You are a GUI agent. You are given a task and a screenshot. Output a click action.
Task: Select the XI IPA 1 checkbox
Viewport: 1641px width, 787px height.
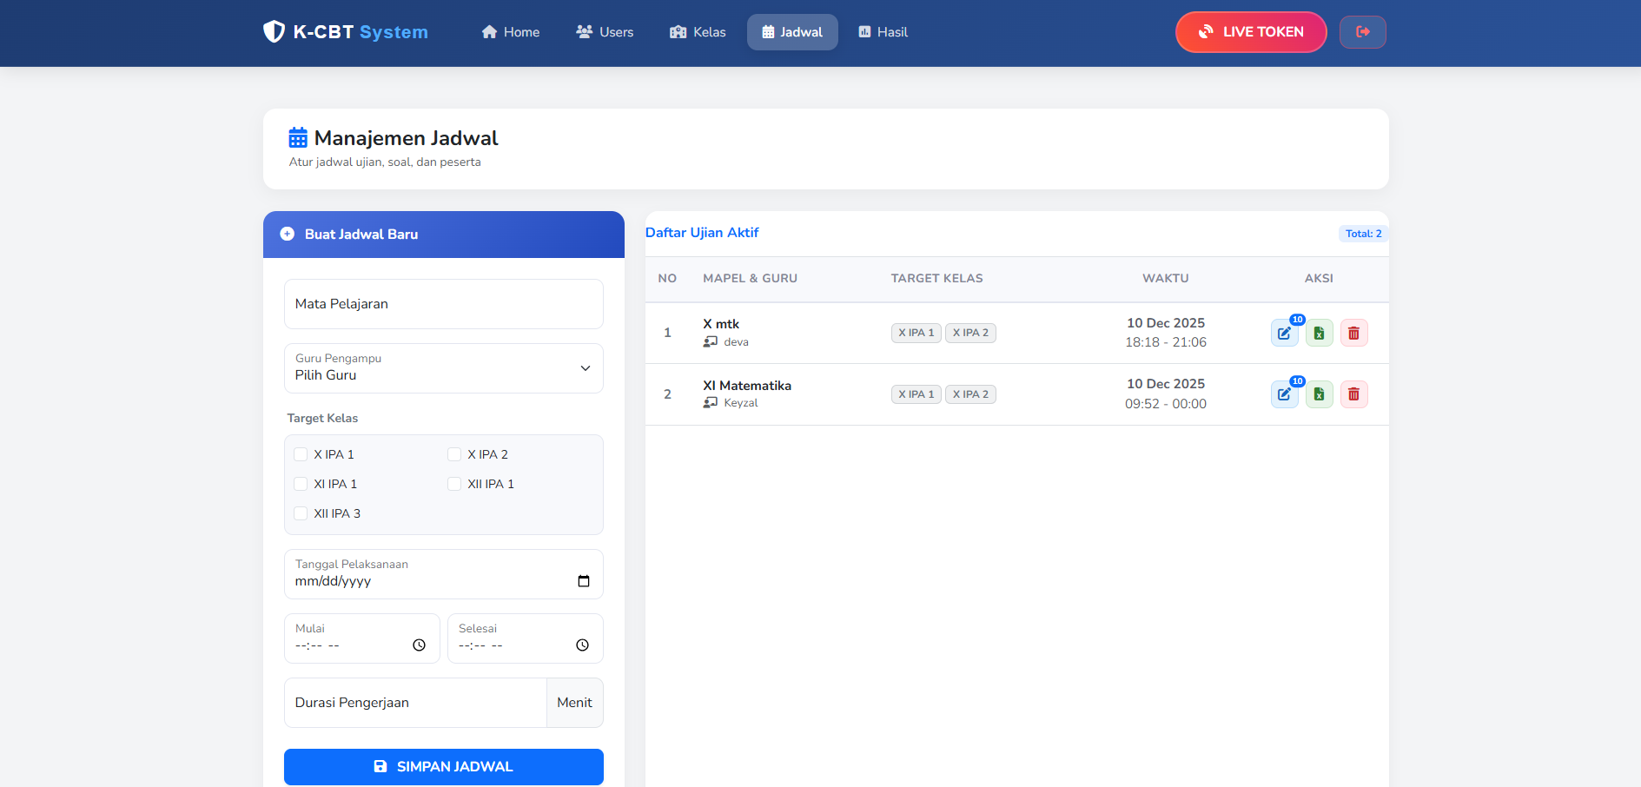pyautogui.click(x=301, y=484)
